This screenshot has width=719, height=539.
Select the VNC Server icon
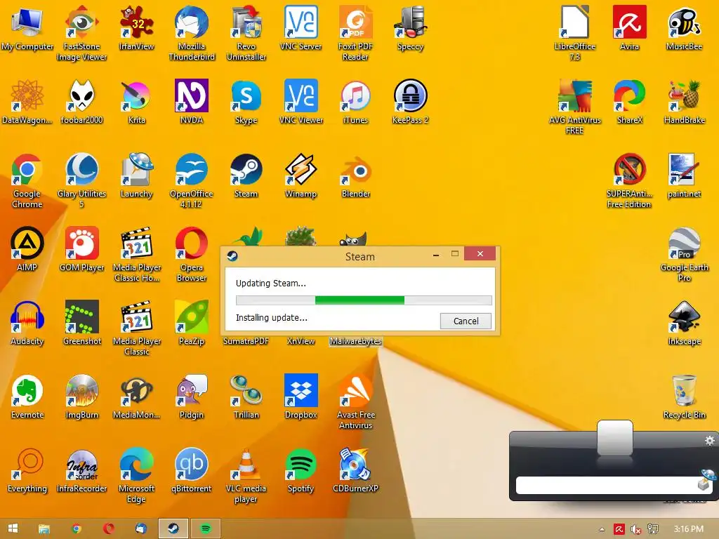[x=301, y=29]
